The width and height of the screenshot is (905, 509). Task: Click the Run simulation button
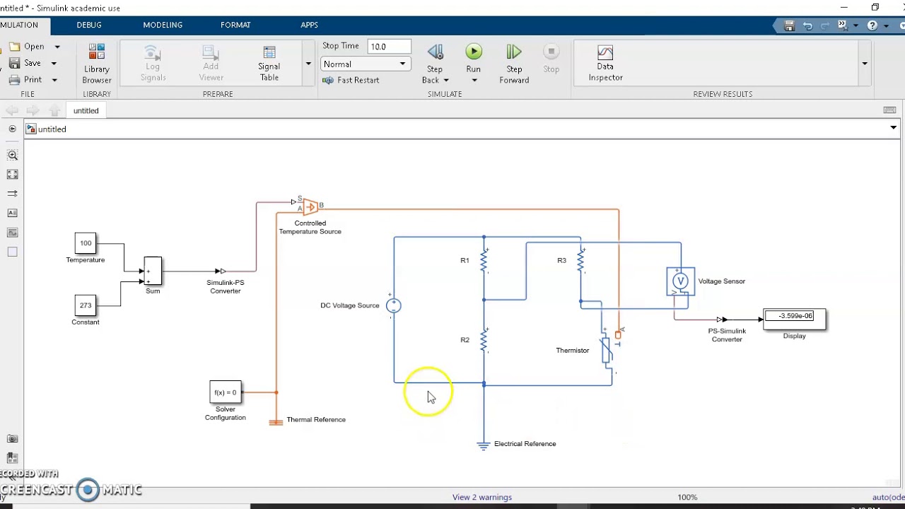coord(474,52)
